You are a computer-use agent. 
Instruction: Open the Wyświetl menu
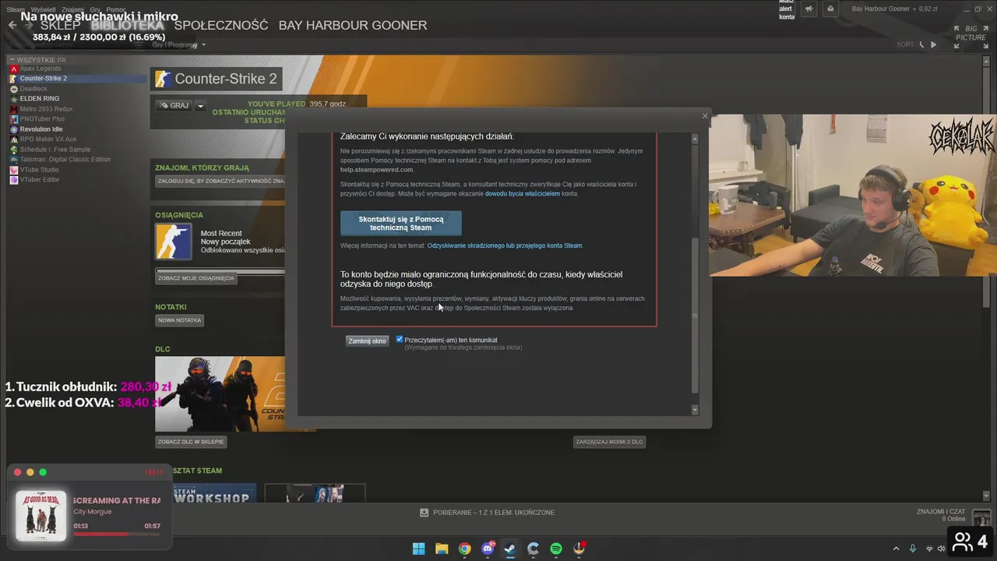coord(44,10)
